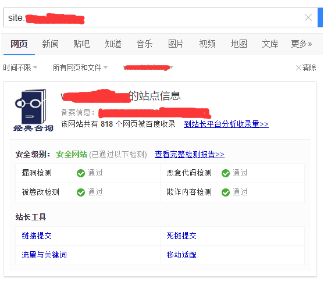Open 到站长平台分析收录量 link
The width and height of the screenshot is (324, 282).
point(226,124)
